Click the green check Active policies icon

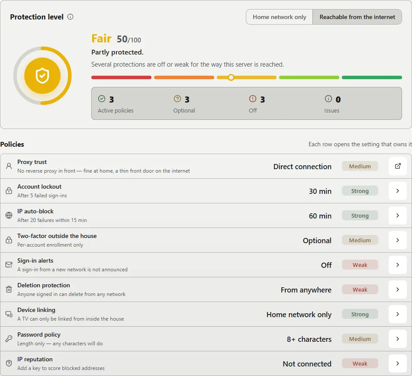102,99
